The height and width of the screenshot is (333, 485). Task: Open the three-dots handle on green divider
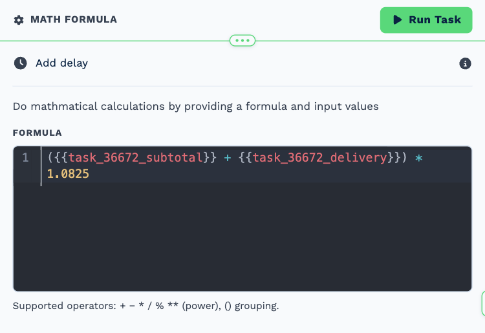[x=242, y=41]
